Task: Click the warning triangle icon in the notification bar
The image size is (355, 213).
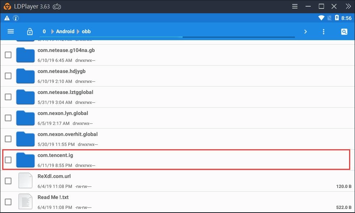Action: [x=7, y=17]
